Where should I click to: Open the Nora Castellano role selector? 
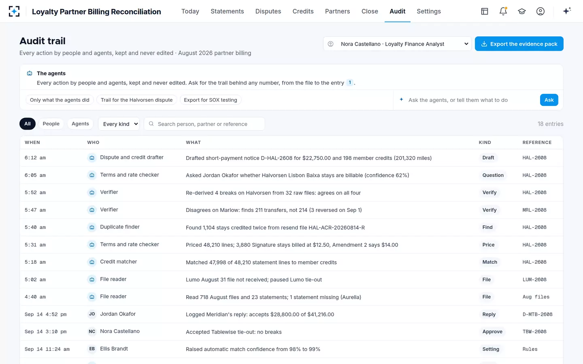(x=398, y=44)
